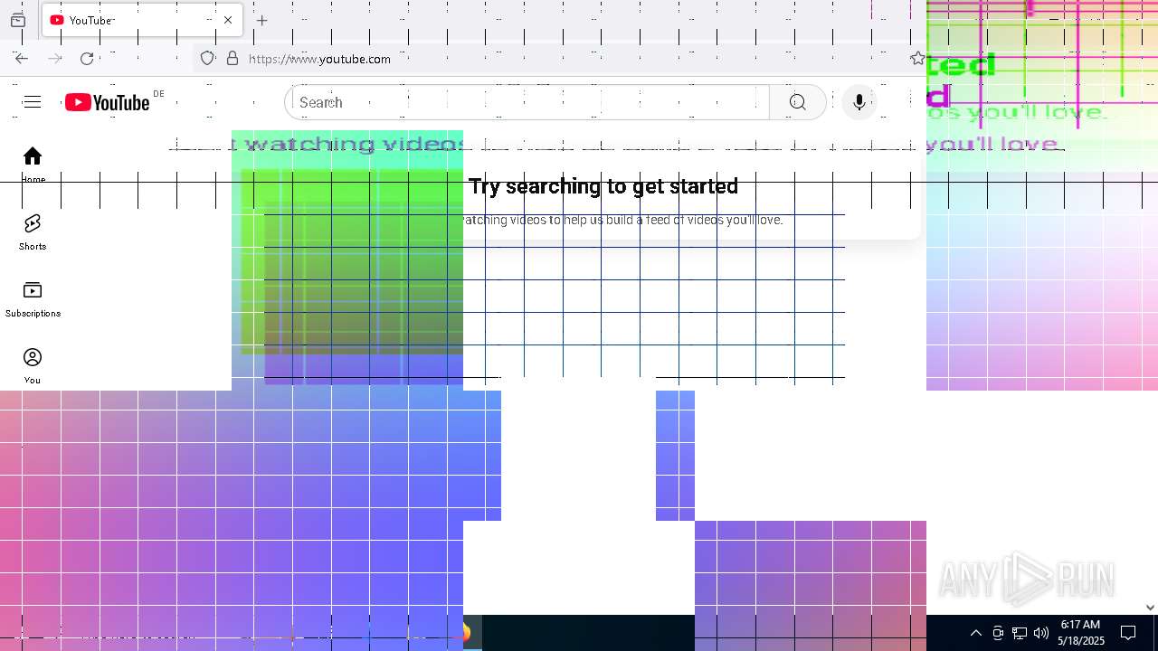1158x651 pixels.
Task: Open the You section in sidebar
Action: click(33, 366)
